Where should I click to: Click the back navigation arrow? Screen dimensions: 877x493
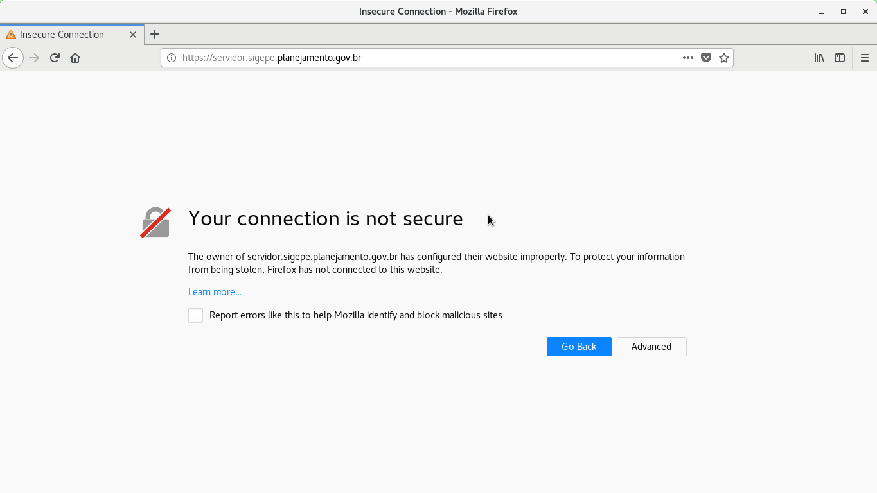pyautogui.click(x=13, y=57)
